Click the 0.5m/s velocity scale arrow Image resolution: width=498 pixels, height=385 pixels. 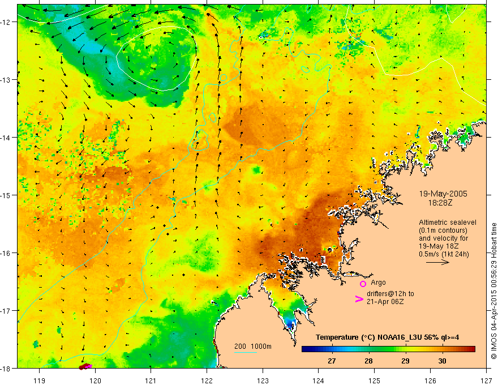[437, 262]
